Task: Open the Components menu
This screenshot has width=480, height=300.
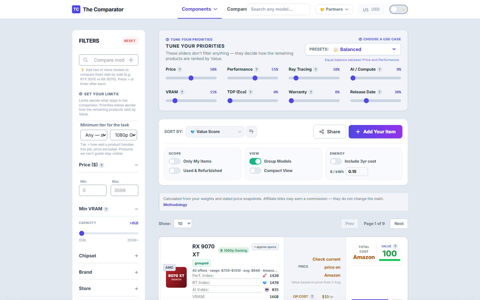Action: pyautogui.click(x=199, y=9)
